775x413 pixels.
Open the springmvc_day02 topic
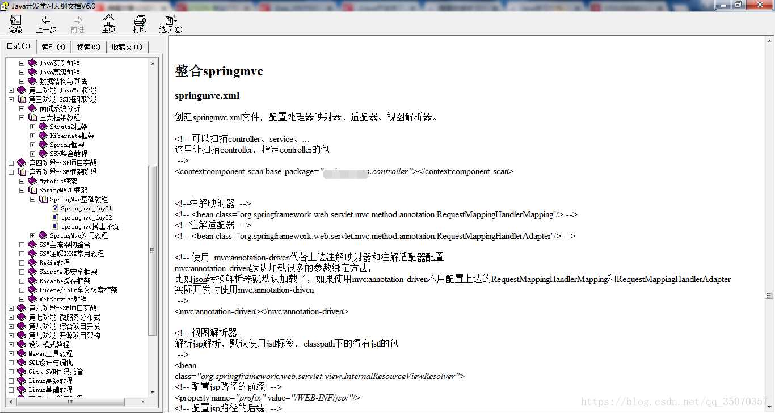(86, 217)
